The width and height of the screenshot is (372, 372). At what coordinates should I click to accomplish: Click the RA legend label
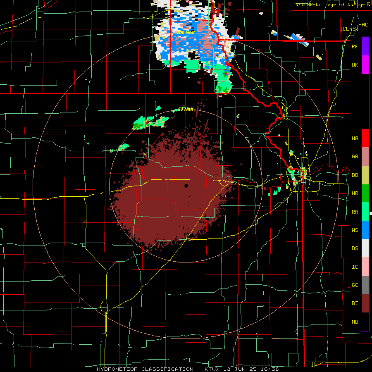click(355, 212)
